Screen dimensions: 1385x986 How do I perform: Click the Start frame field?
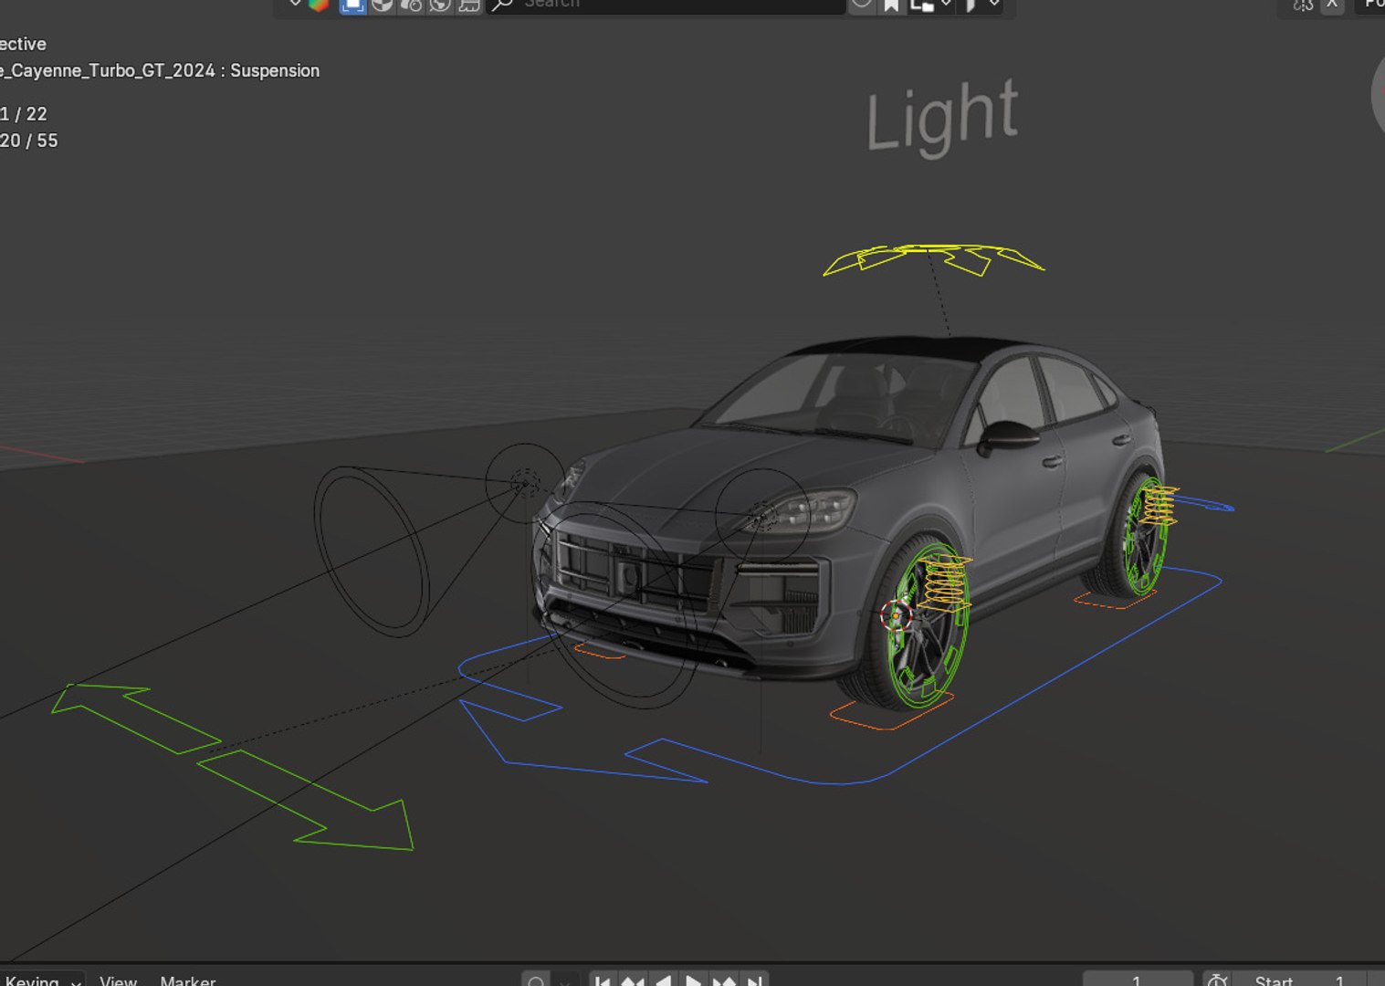(x=1300, y=981)
